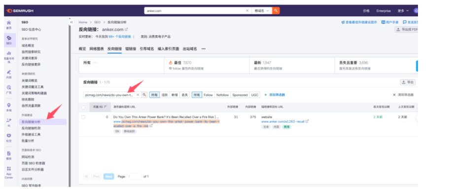Click the Next pagination button
Screen dimensions: 454x189
point(108,177)
